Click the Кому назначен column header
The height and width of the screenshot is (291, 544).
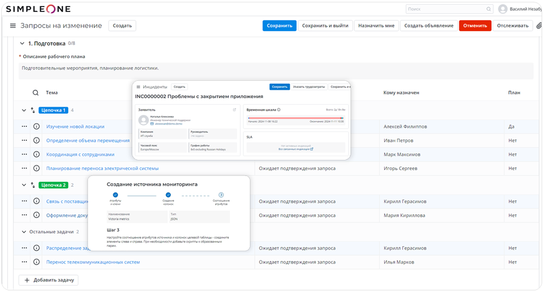(x=401, y=93)
